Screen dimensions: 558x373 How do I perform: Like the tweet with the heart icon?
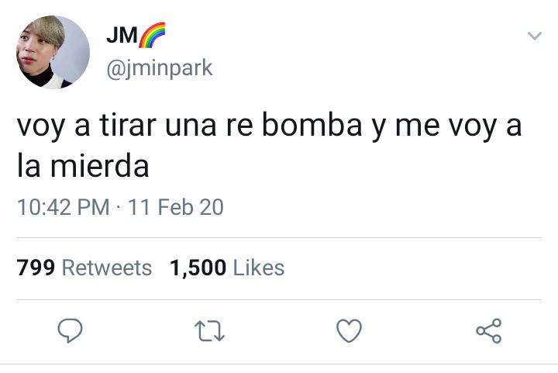click(x=349, y=331)
